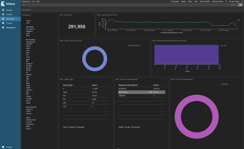Click the C_INTERNET legend color dot
This screenshot has height=149, width=244.
click(x=131, y=46)
